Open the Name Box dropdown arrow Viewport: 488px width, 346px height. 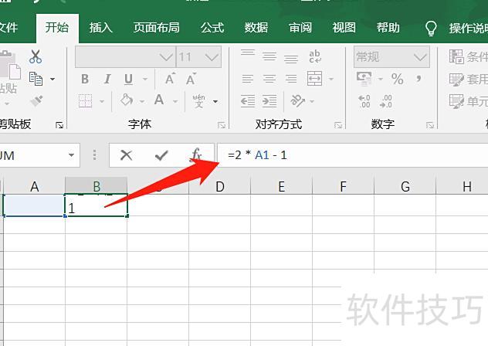(x=71, y=155)
